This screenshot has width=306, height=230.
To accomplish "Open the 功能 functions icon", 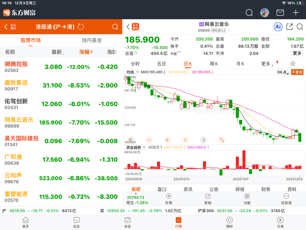I will coord(247,199).
